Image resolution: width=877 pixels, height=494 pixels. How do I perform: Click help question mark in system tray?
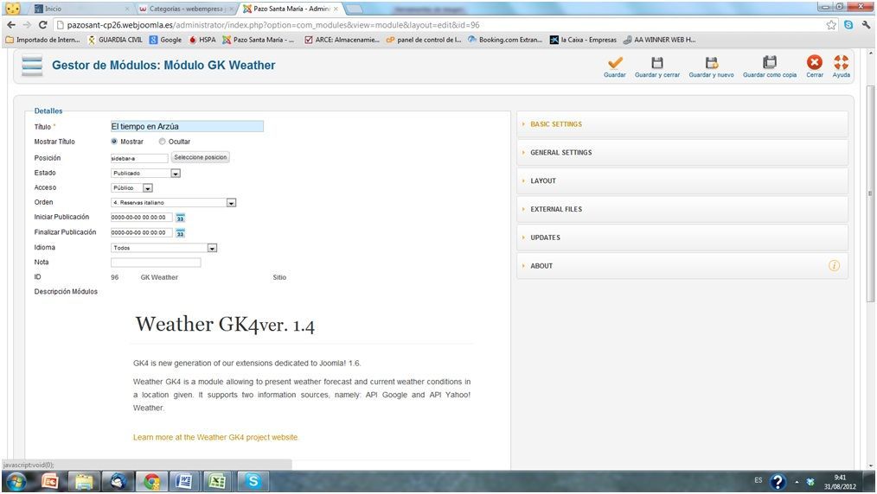pyautogui.click(x=778, y=482)
